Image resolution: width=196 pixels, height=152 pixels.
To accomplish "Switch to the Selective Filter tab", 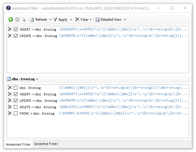I will (46, 144).
